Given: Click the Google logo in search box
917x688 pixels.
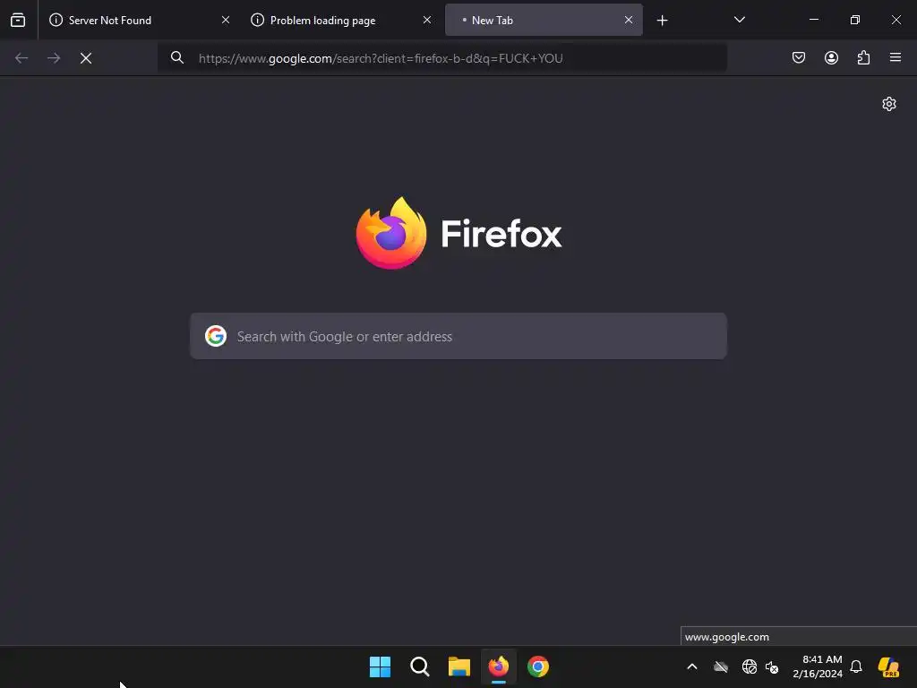Looking at the screenshot, I should coord(216,337).
